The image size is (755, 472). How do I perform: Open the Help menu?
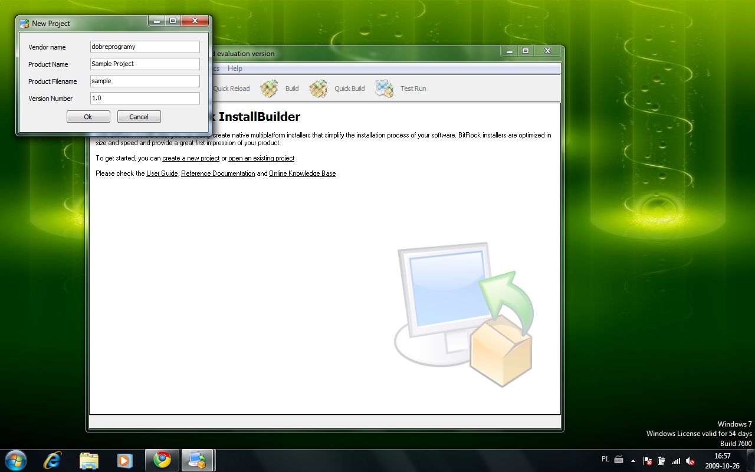(x=235, y=68)
